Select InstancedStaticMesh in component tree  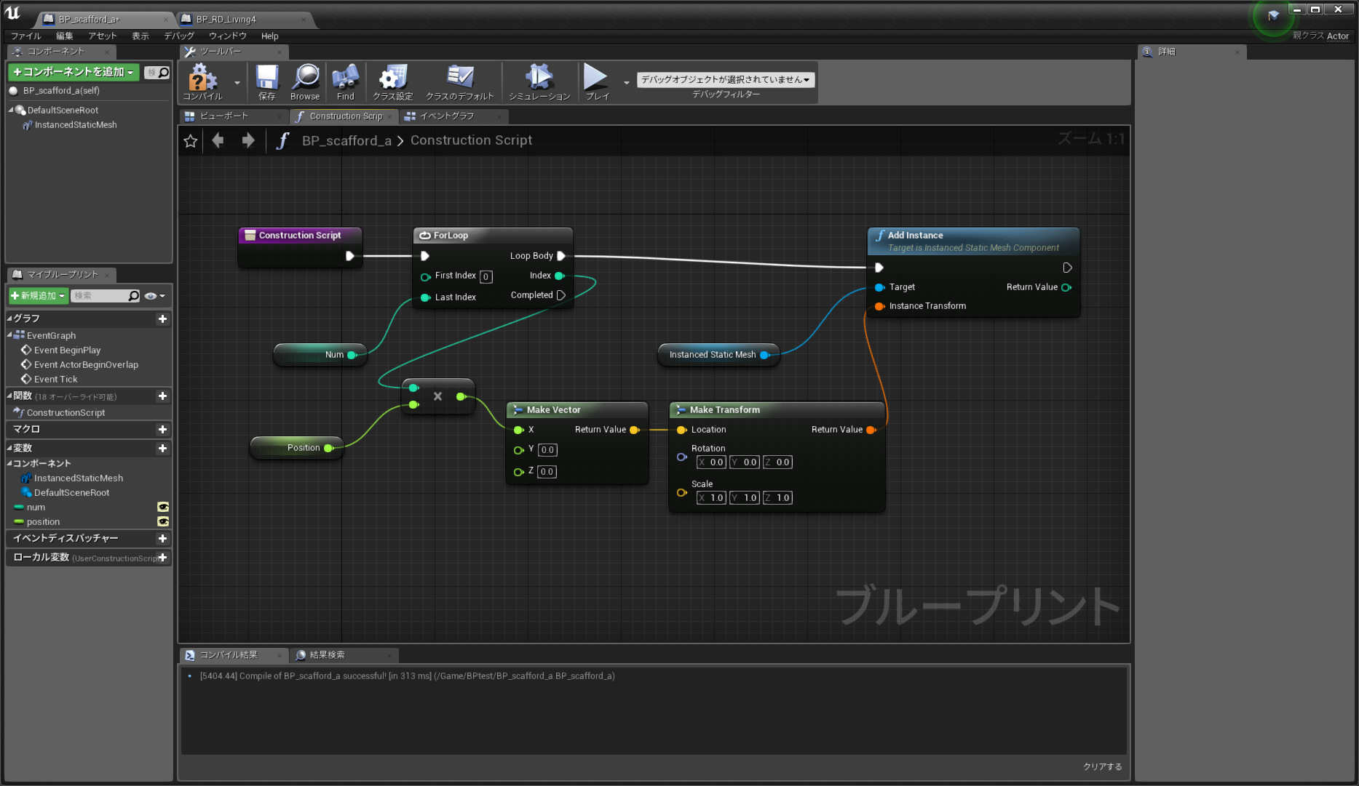coord(76,125)
